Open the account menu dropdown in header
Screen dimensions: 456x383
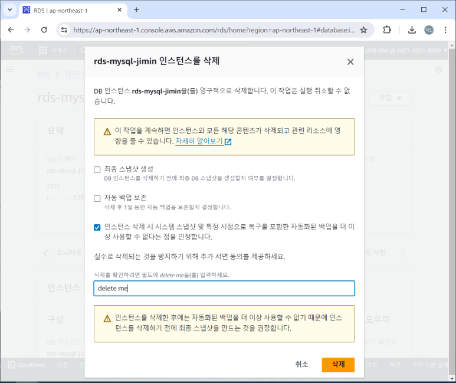click(x=407, y=51)
